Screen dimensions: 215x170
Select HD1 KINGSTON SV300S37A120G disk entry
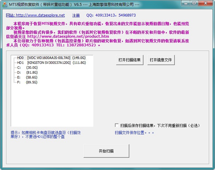pyautogui.click(x=51, y=63)
